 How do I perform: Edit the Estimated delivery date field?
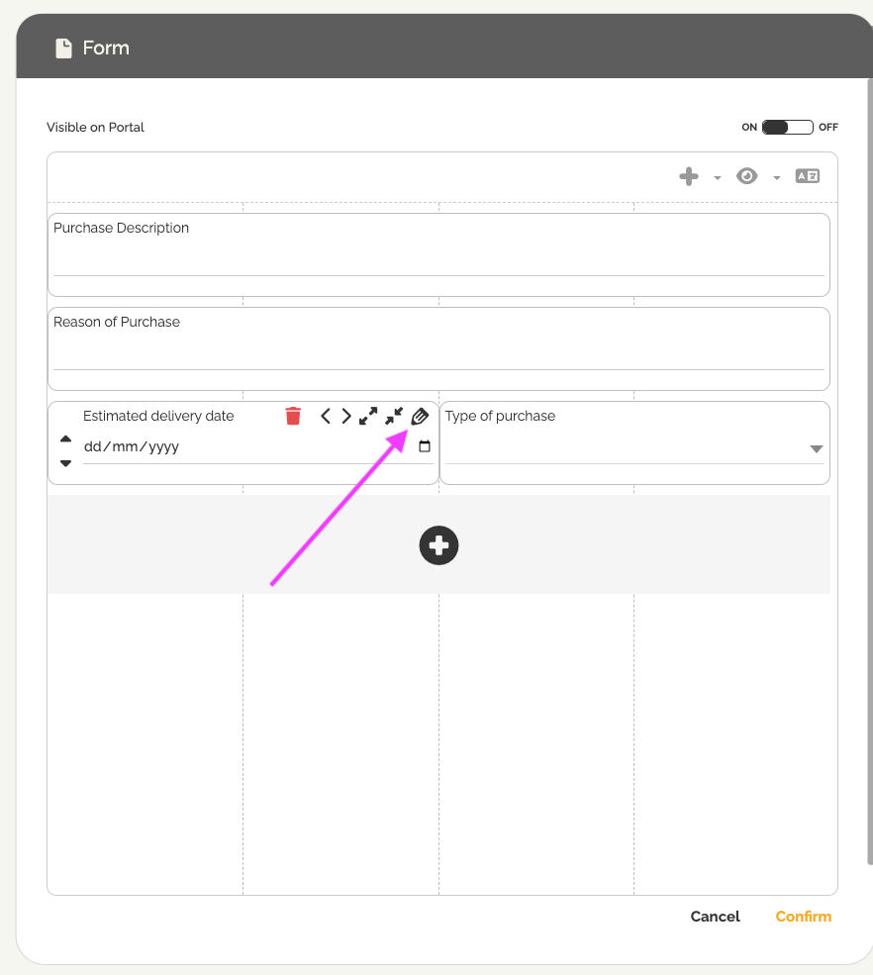(x=420, y=416)
